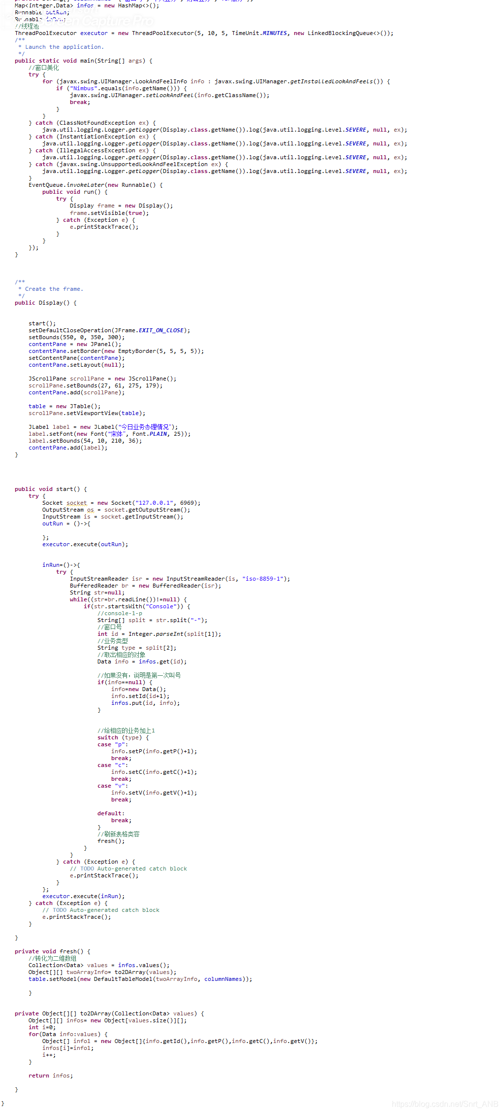Click the 'catch (InstantiationException ex)' line

pyautogui.click(x=92, y=137)
